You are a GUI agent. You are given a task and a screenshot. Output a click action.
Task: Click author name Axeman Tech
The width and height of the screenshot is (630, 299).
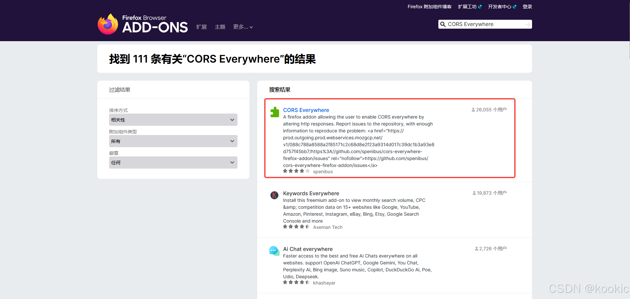328,227
